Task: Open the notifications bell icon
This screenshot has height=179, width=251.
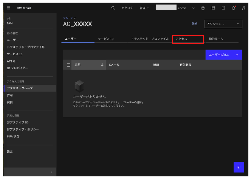Action: pos(234,8)
